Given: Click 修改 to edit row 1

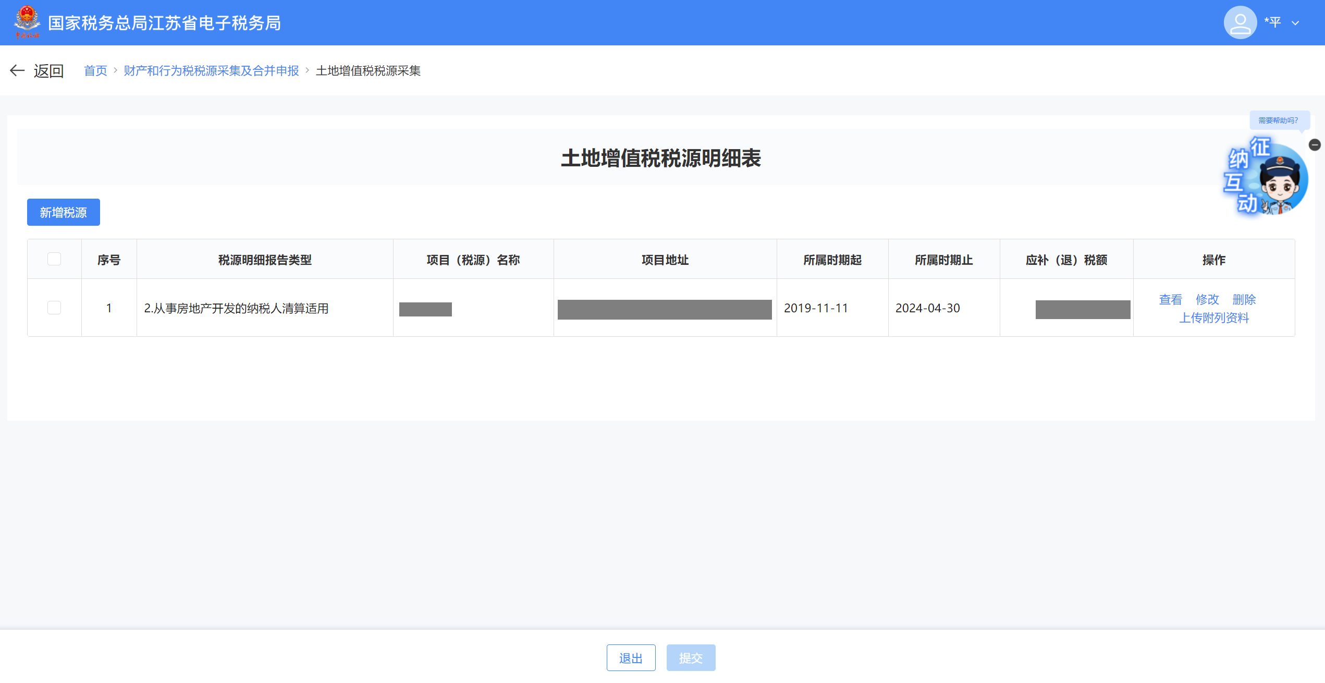Looking at the screenshot, I should (1207, 299).
